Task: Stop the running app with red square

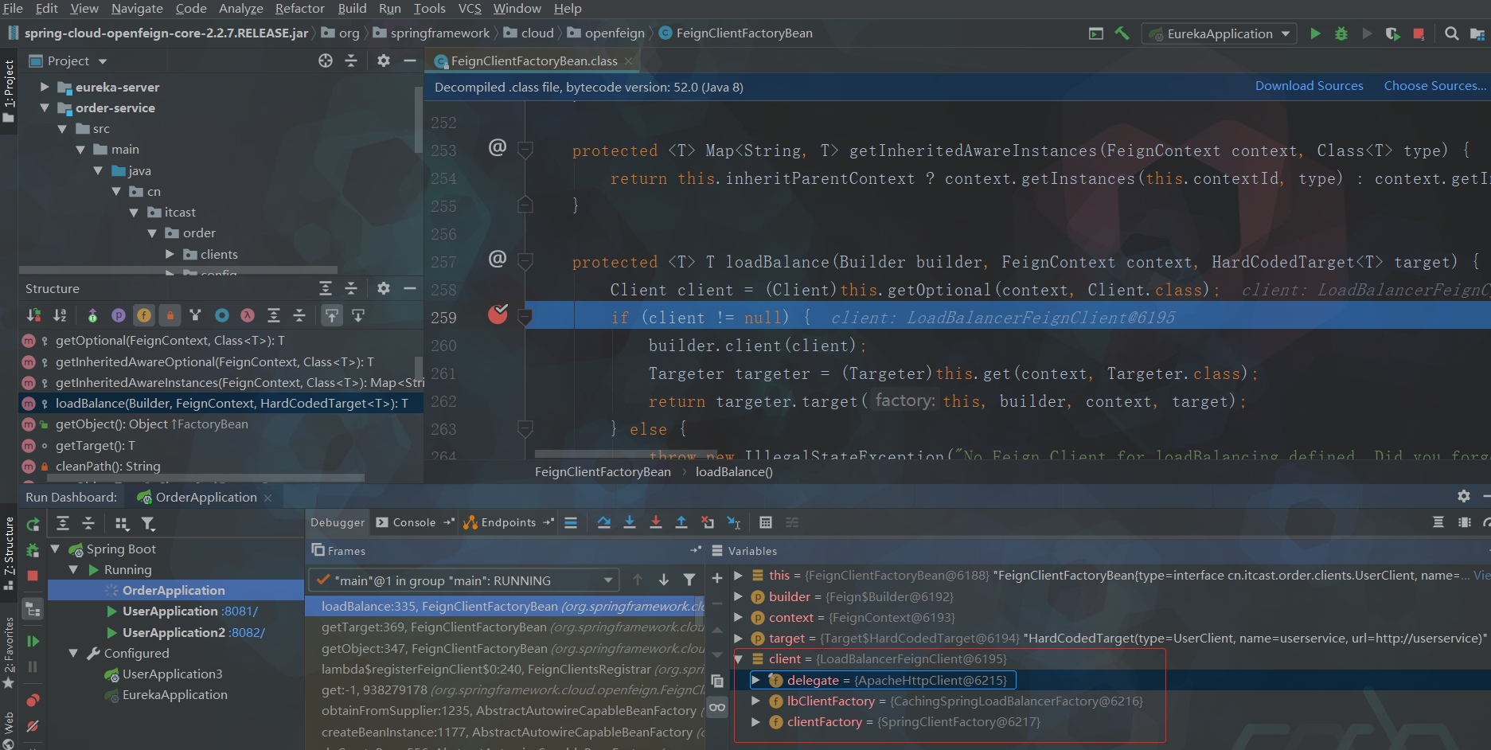Action: click(1419, 33)
